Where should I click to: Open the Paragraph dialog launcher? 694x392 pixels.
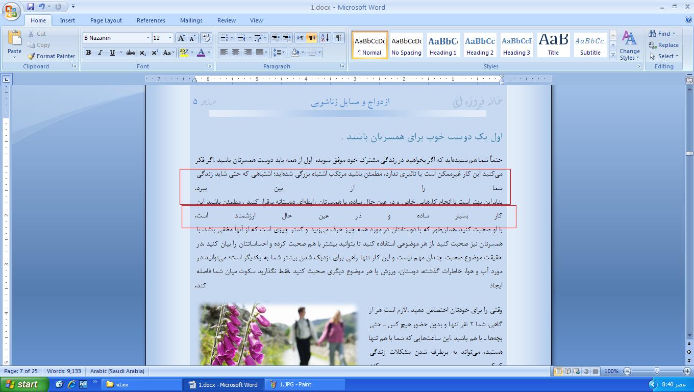point(342,66)
